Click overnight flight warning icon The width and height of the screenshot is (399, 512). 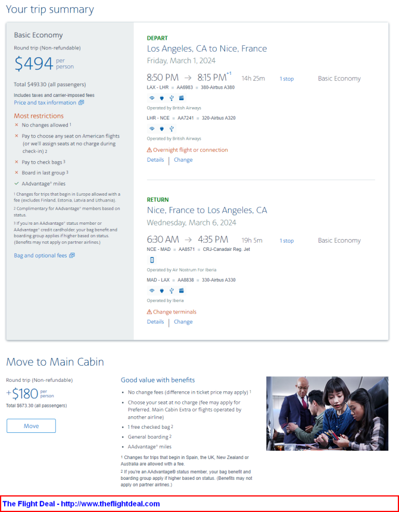click(x=149, y=150)
